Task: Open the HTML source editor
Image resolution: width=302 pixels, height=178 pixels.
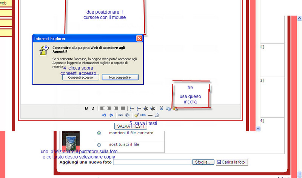Action: (143, 115)
